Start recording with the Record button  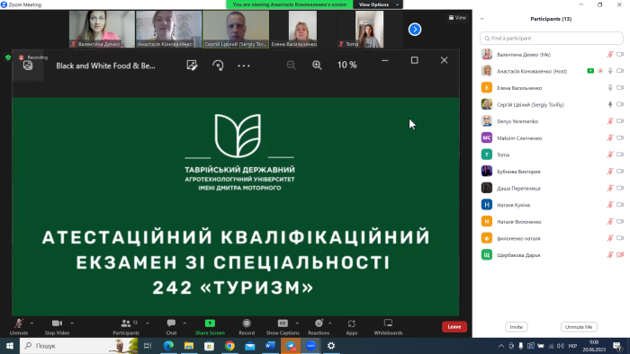[247, 327]
